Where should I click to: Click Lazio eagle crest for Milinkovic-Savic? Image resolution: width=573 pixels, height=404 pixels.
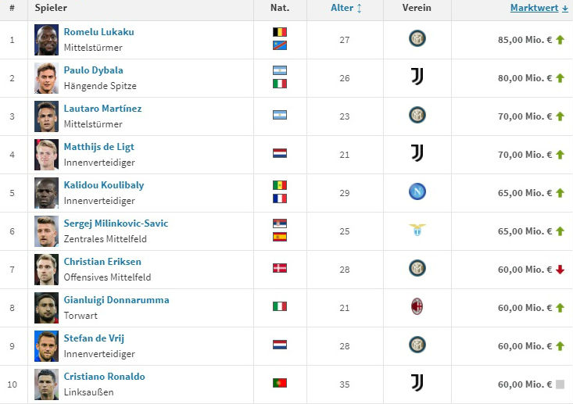tap(417, 231)
